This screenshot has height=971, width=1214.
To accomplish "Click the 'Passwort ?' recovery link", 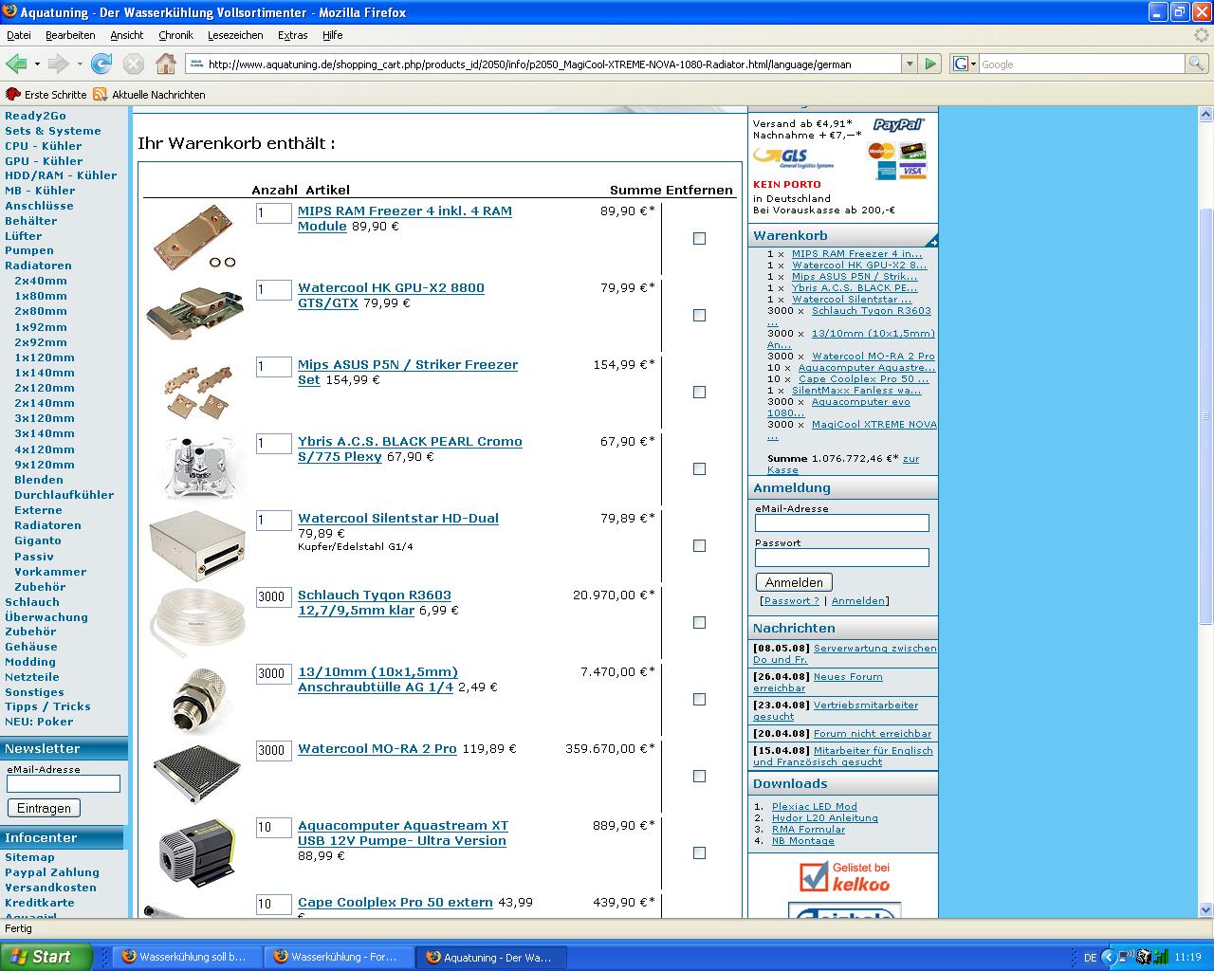I will 791,600.
